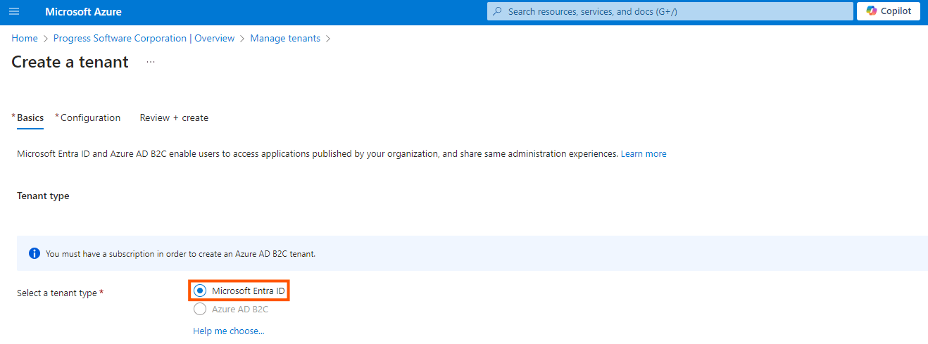
Task: Click the Create a tenant heading
Action: [70, 62]
